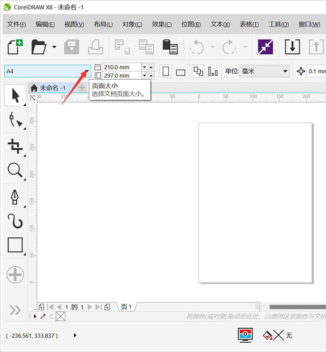Toggle All pages layout button

pyautogui.click(x=198, y=71)
